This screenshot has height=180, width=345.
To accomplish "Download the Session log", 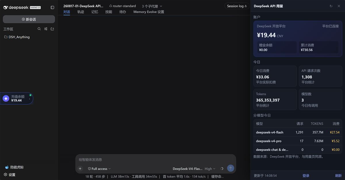I will click(237, 6).
